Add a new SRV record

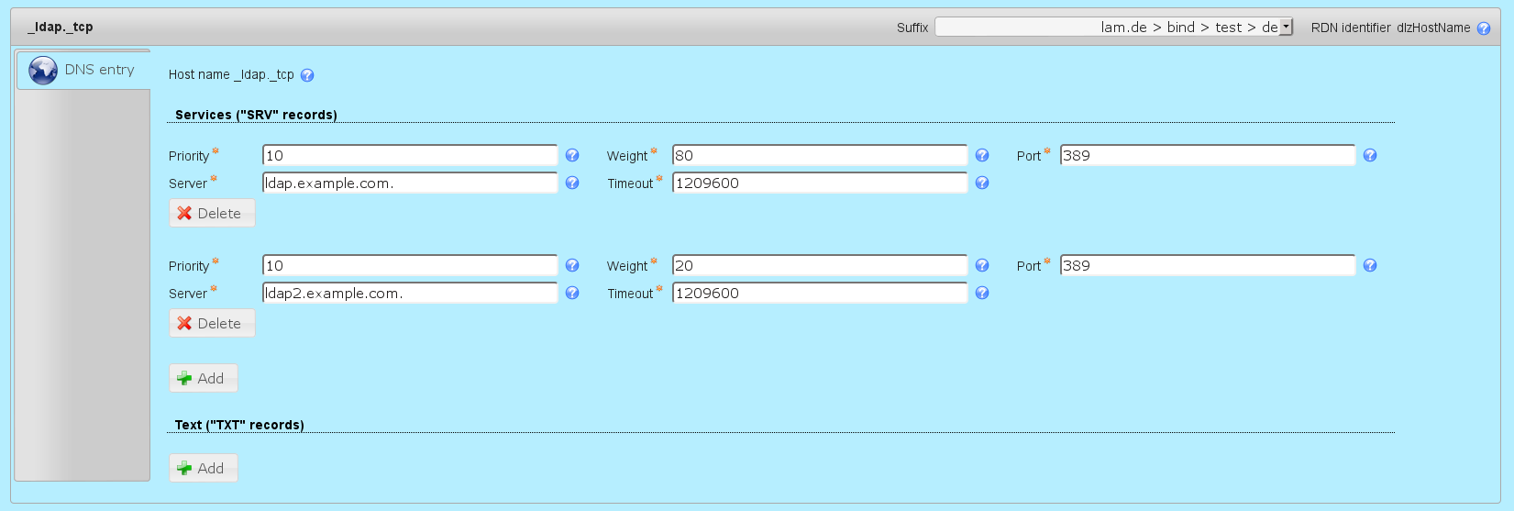click(203, 379)
